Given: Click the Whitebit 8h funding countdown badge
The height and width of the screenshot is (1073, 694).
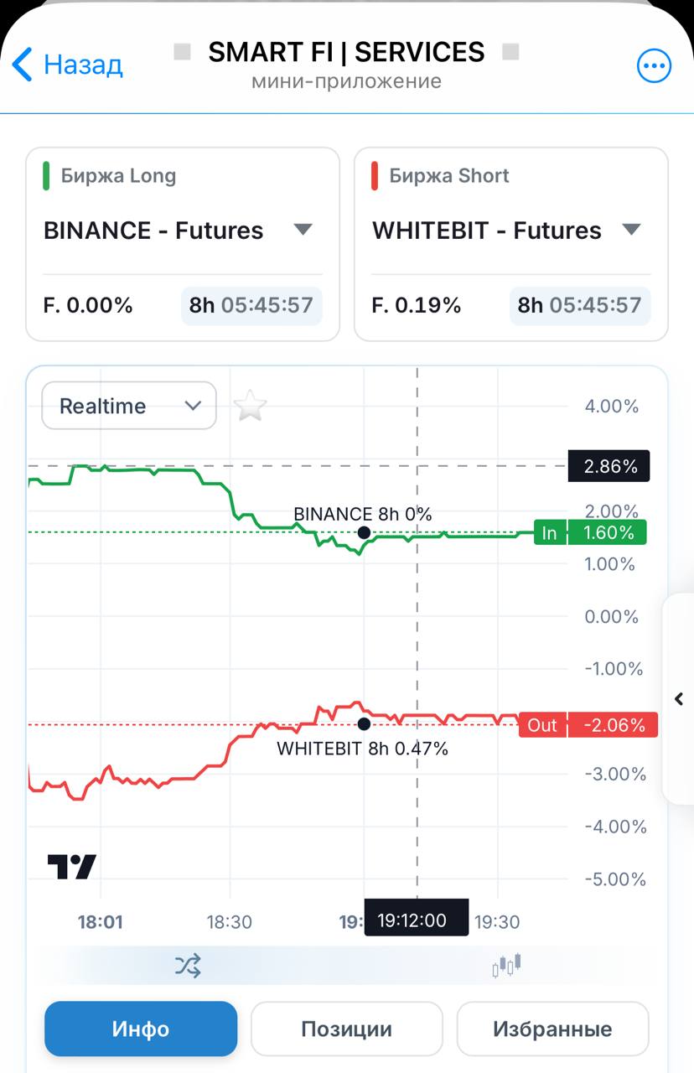Looking at the screenshot, I should [580, 305].
